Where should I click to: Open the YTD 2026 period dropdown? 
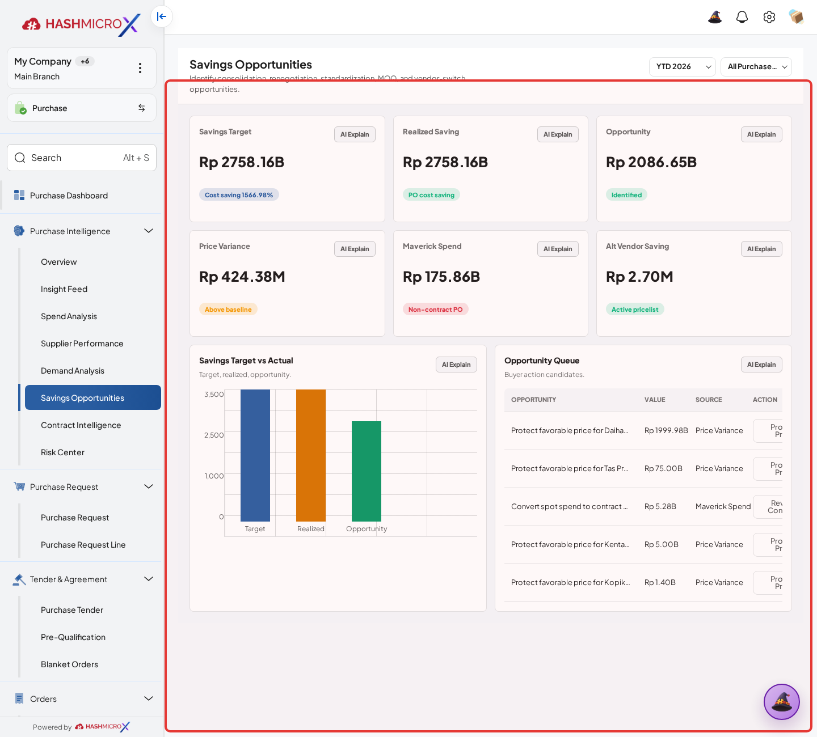683,67
